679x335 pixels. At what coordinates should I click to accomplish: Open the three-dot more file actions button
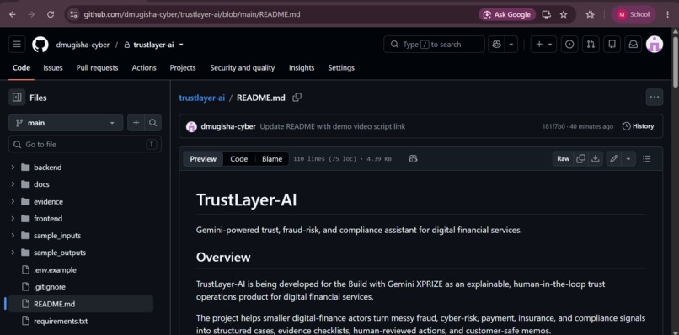[655, 98]
